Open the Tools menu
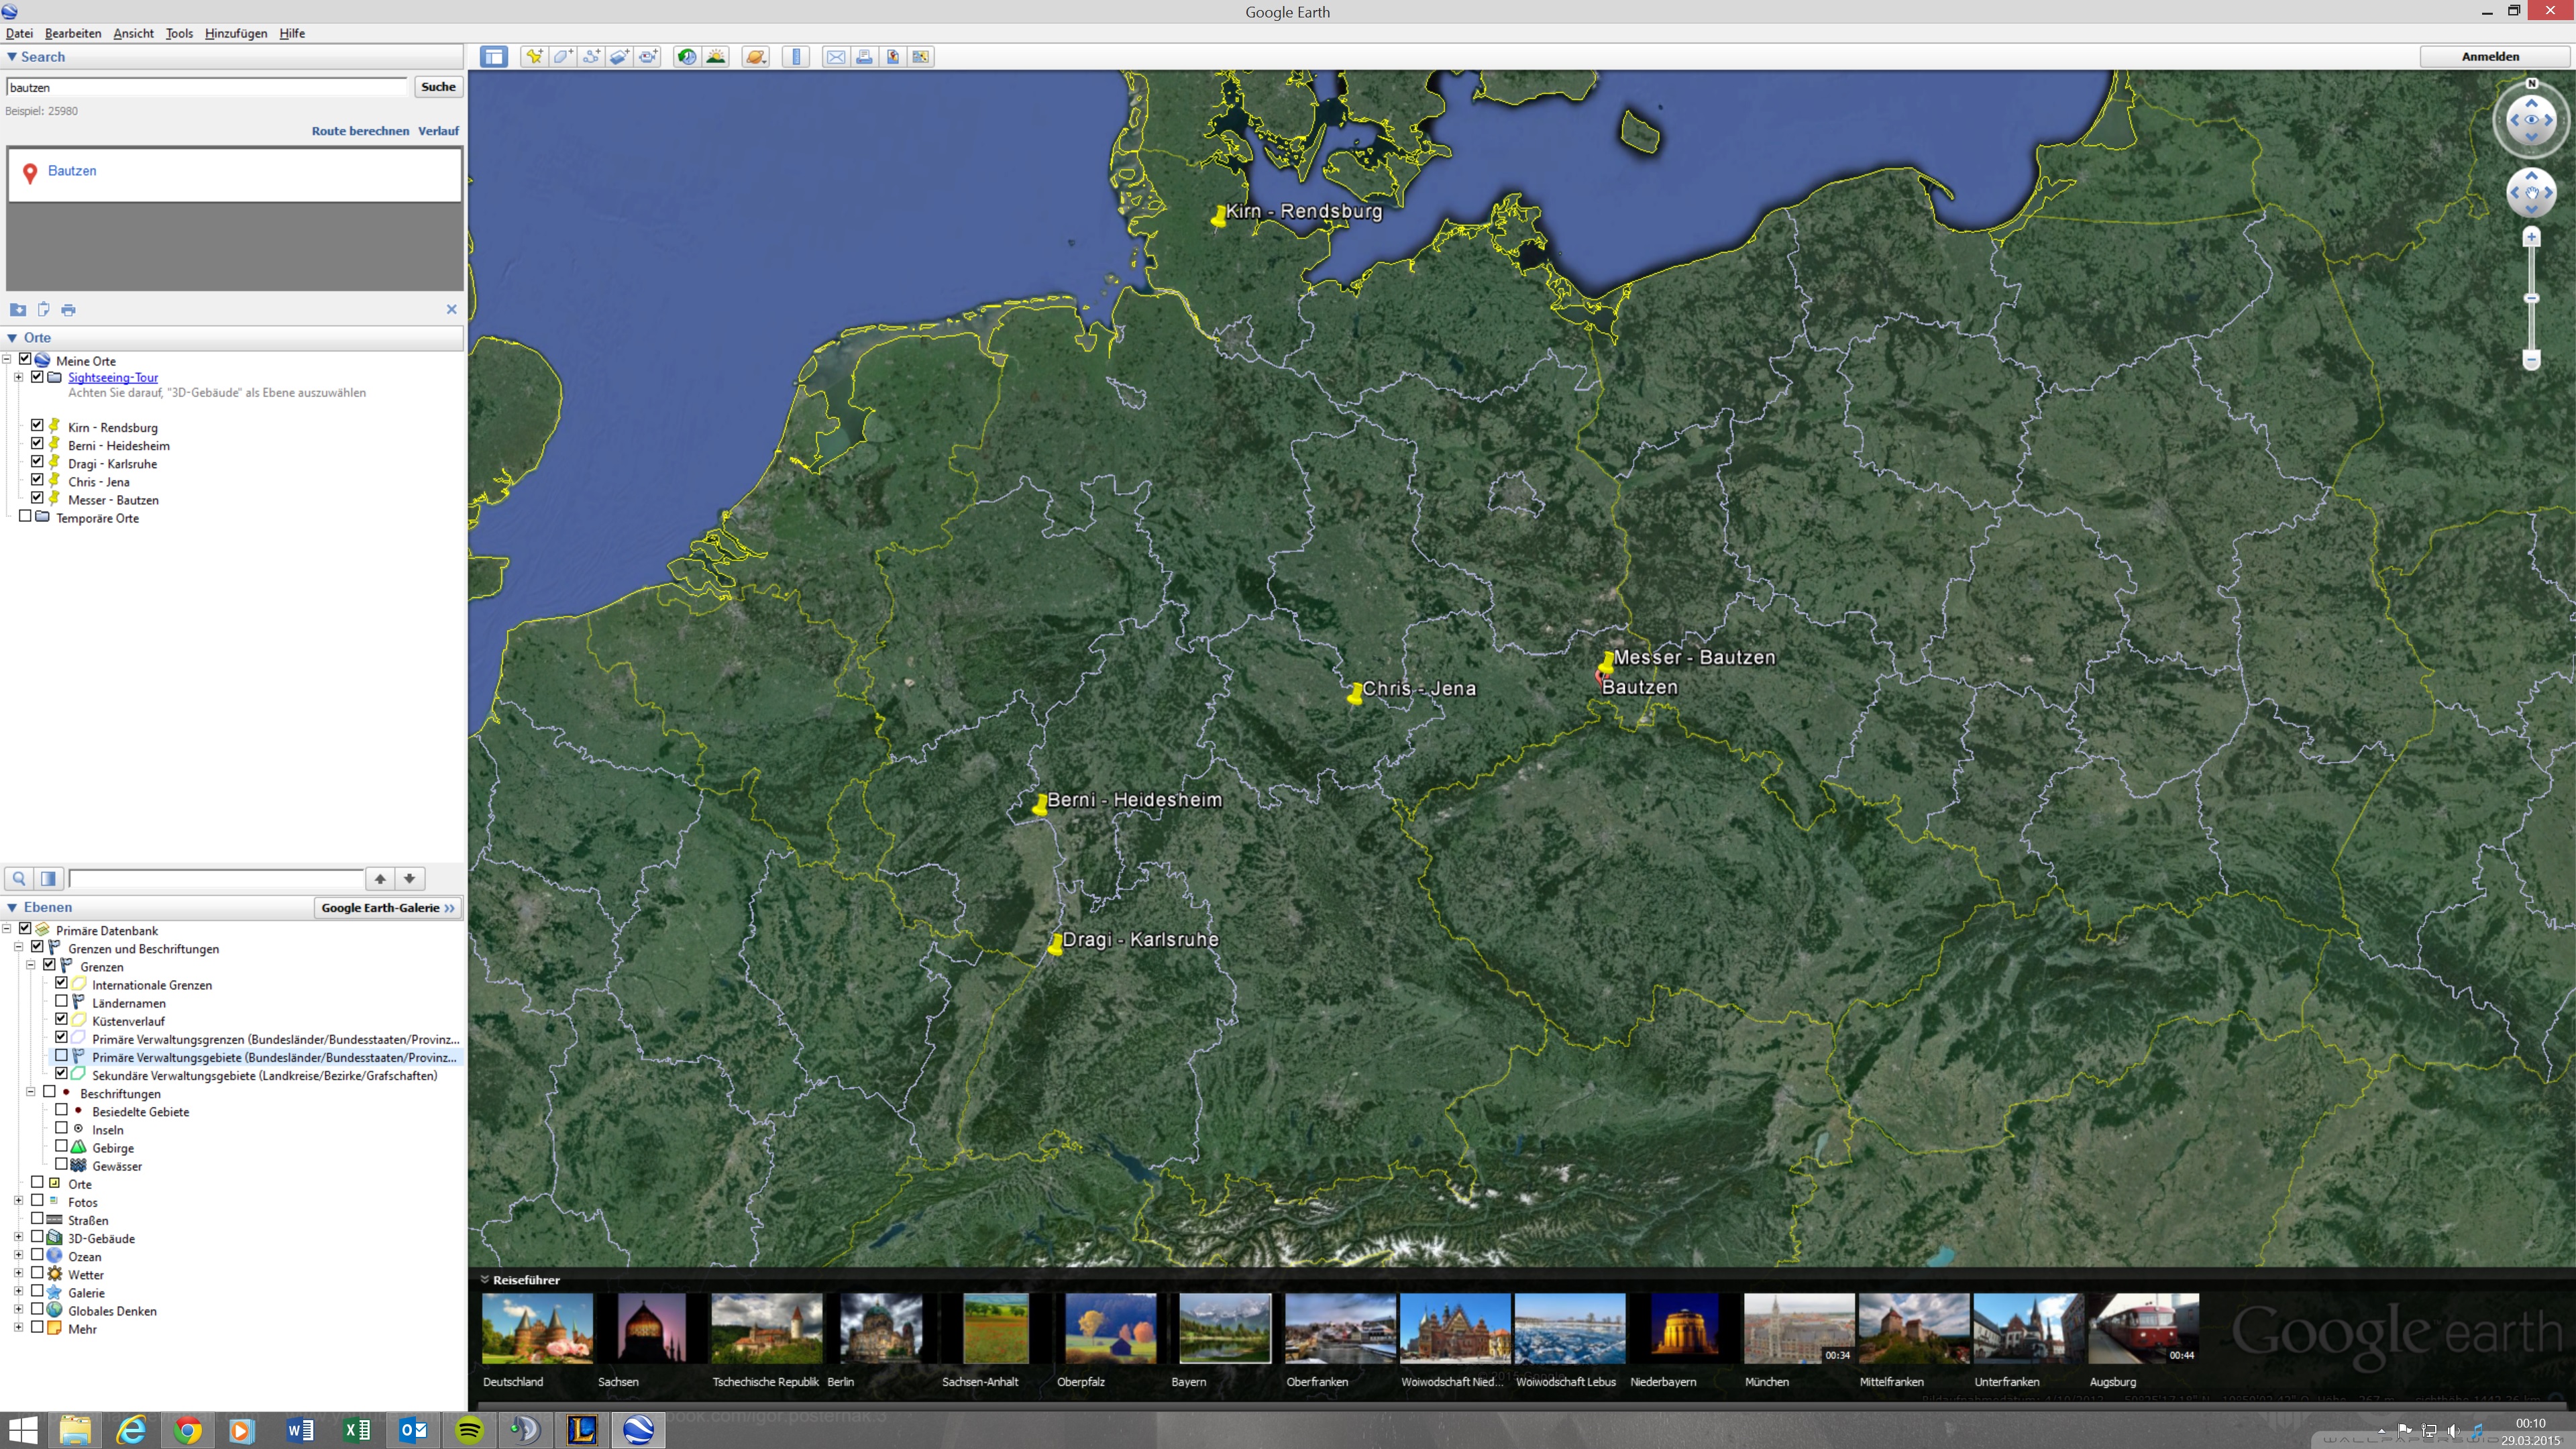Viewport: 2576px width, 1449px height. (179, 33)
